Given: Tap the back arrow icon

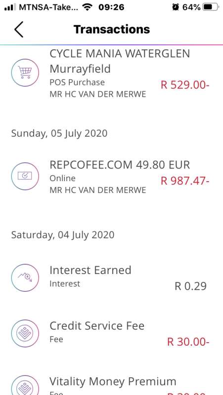Looking at the screenshot, I should click(19, 30).
